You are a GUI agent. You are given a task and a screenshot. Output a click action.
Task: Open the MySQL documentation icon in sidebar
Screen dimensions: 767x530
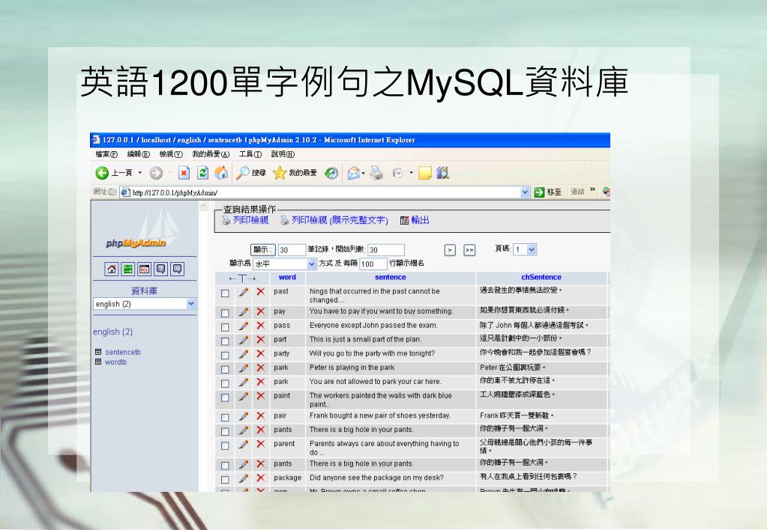click(177, 269)
